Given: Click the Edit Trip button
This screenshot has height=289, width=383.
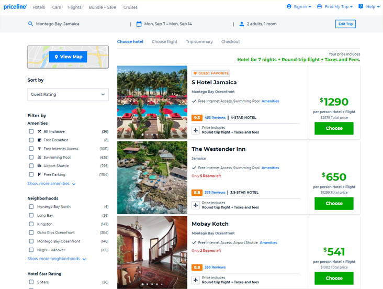Looking at the screenshot, I should tap(345, 24).
